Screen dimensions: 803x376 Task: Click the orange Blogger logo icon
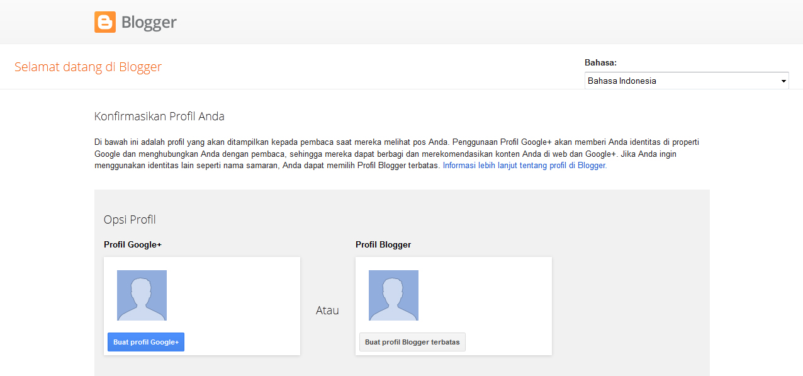coord(105,22)
